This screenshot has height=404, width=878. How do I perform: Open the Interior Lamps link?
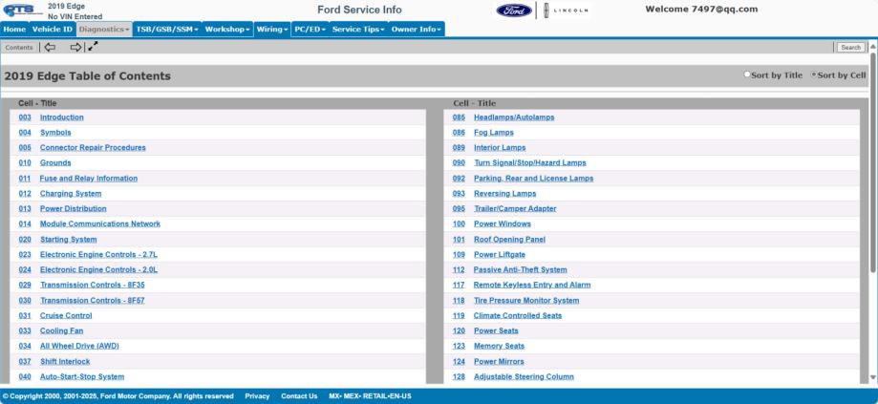[x=500, y=148]
